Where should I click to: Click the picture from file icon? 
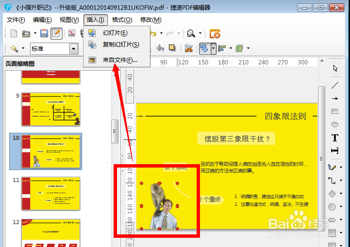tap(92, 60)
